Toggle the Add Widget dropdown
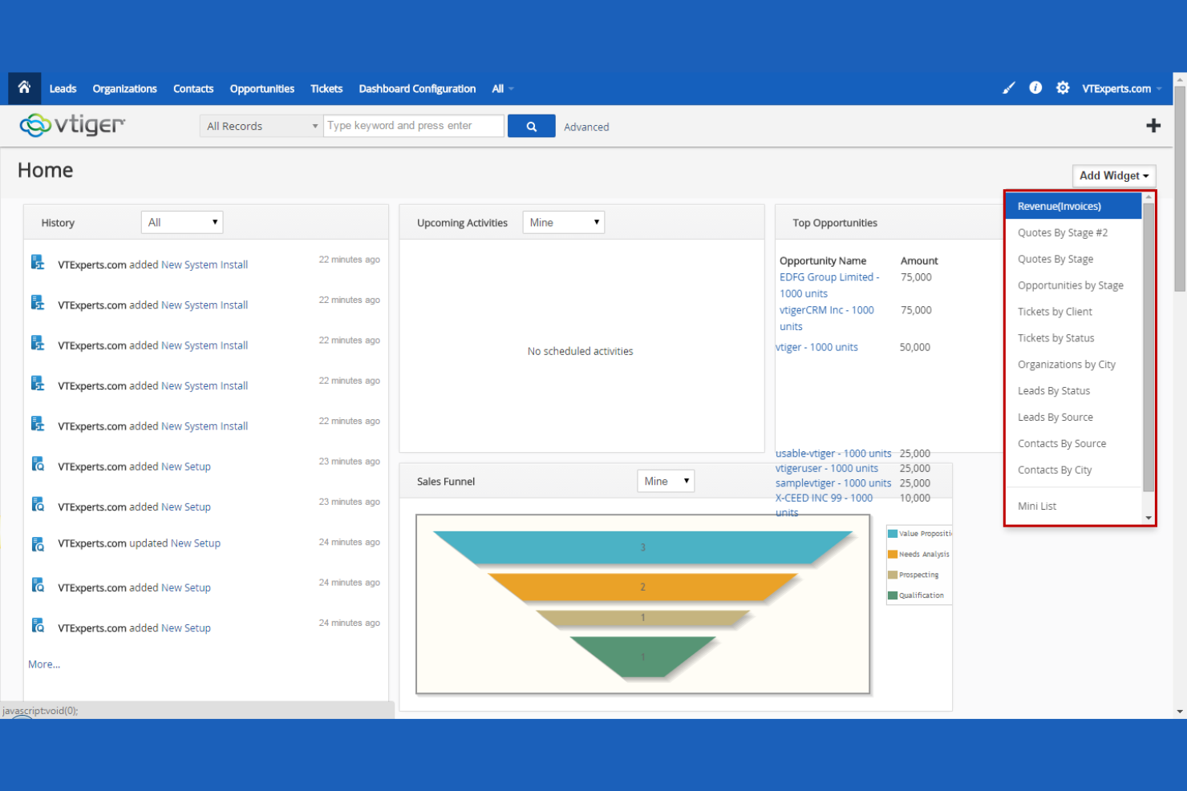The width and height of the screenshot is (1187, 791). tap(1114, 176)
